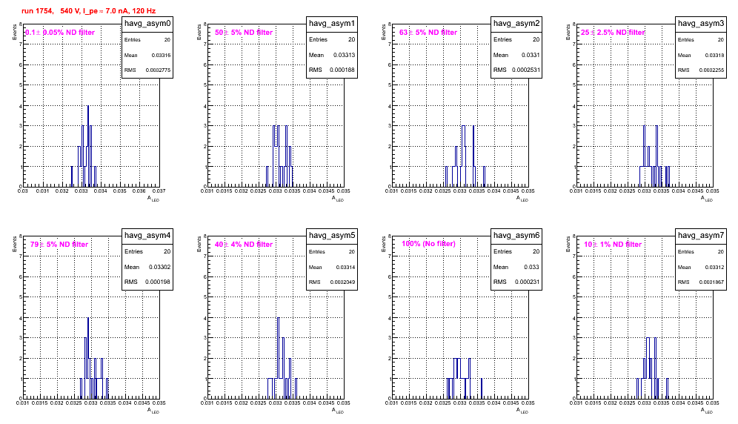Click RMS 0.0002255 in havg_asym3 stats
The image size is (738, 424).
(x=701, y=70)
